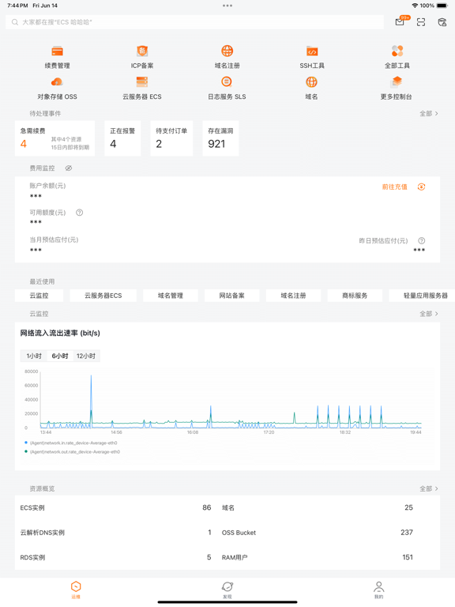455x607 pixels.
Task: Open the 云解析DNS实例 resource row
Action: [x=115, y=532]
